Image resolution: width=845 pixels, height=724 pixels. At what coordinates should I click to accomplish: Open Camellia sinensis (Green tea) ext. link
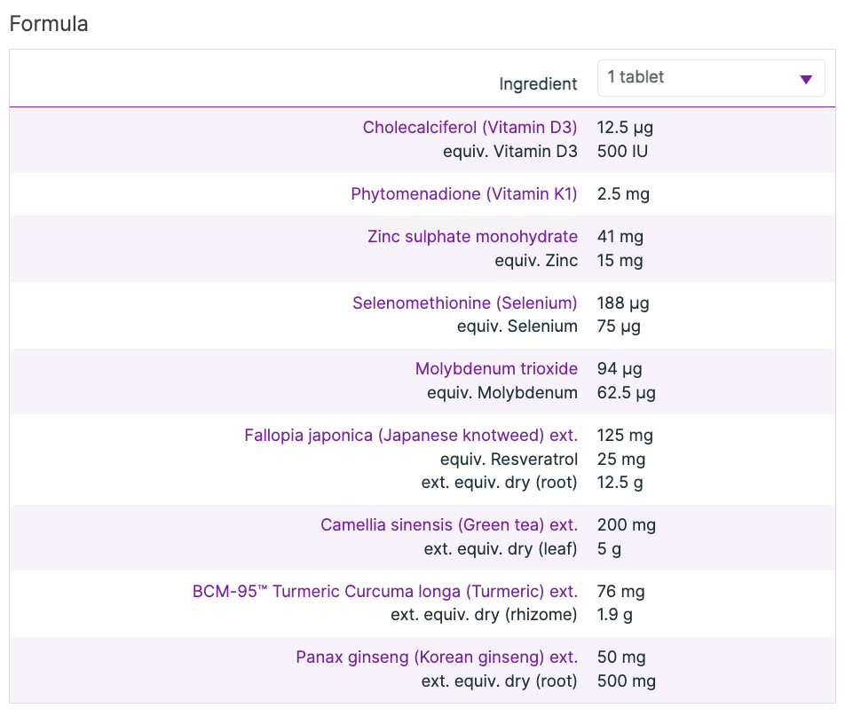(449, 525)
